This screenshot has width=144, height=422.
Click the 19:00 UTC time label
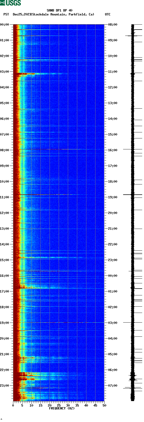[113, 197]
